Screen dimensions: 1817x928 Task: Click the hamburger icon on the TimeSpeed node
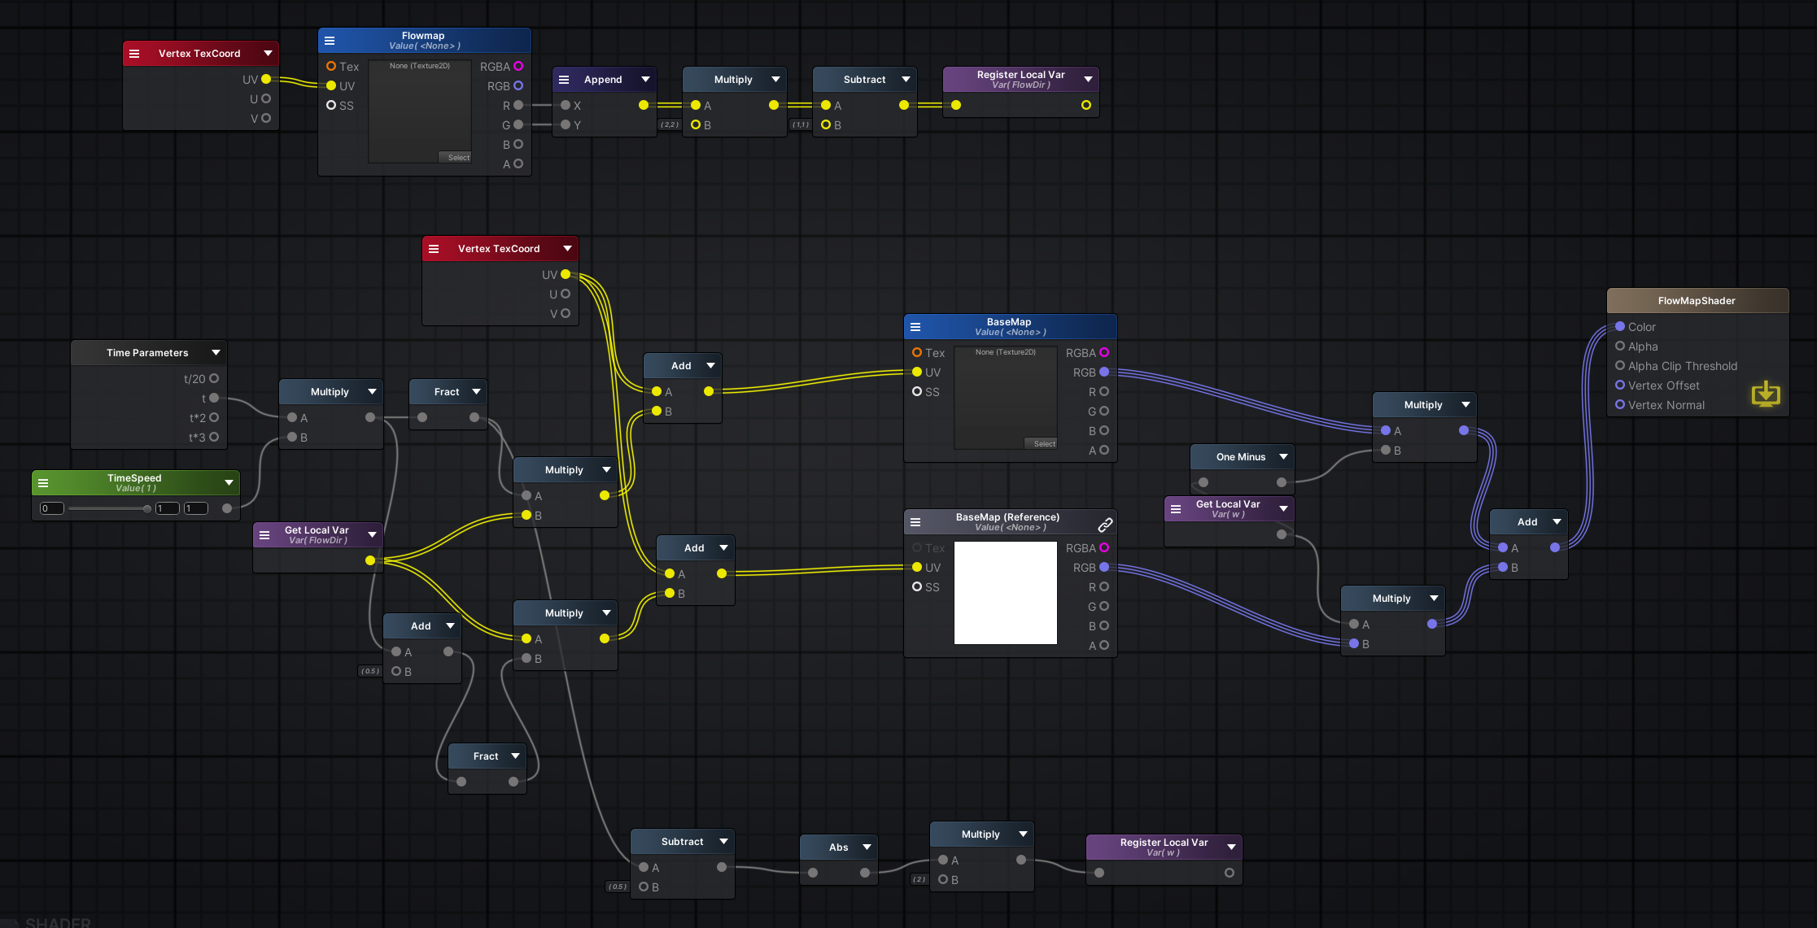coord(41,482)
